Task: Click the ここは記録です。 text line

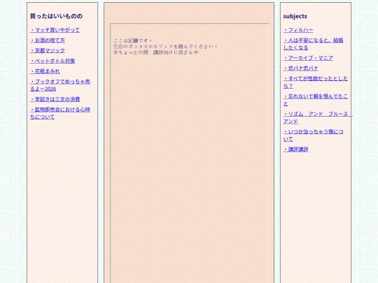Action: click(x=133, y=41)
